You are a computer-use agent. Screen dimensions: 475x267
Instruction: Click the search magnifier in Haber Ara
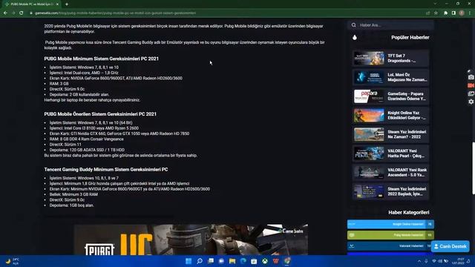[354, 25]
